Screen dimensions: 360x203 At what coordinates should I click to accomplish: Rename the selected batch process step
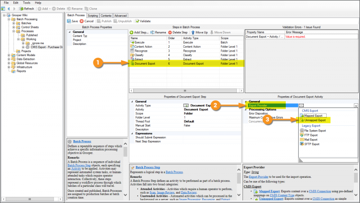(x=158, y=32)
